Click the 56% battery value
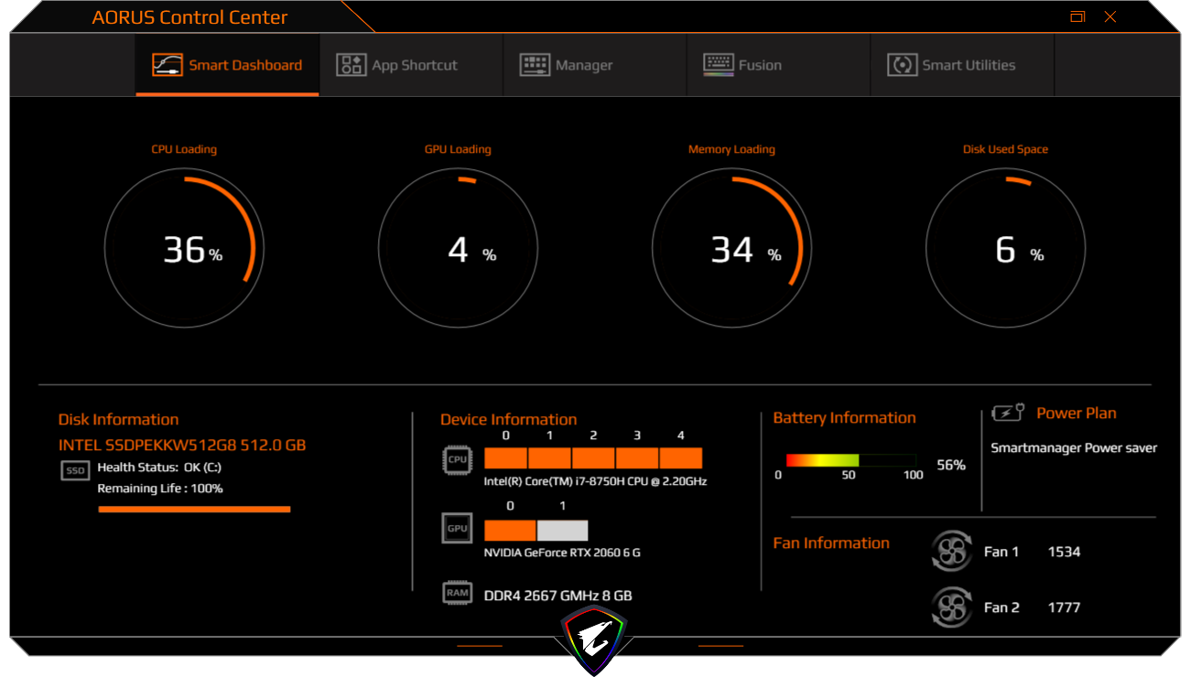The height and width of the screenshot is (677, 1190). point(951,465)
